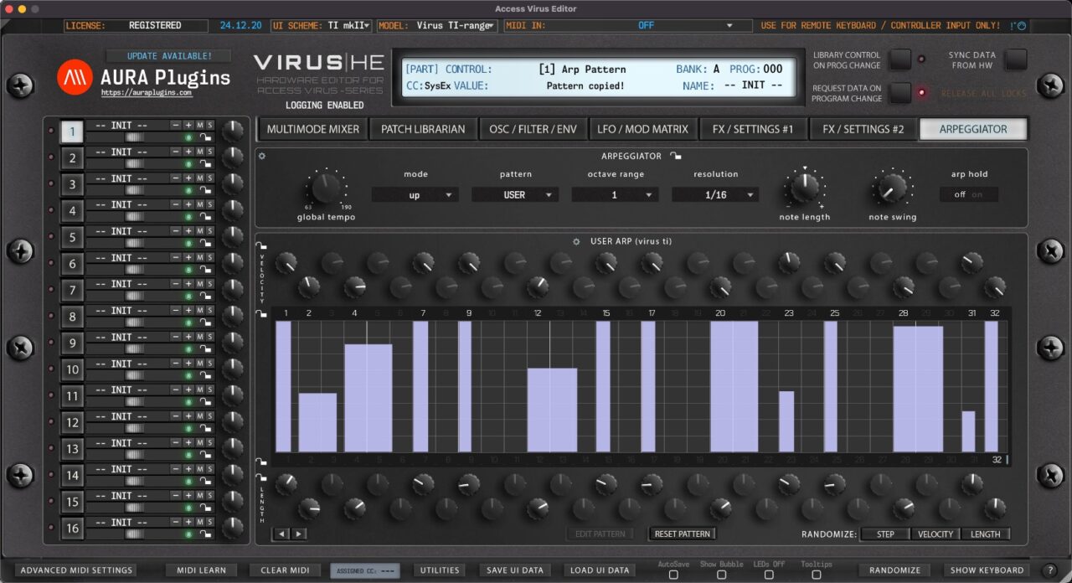
Task: Open the arpeggiator mode dropdown set to up
Action: [415, 194]
